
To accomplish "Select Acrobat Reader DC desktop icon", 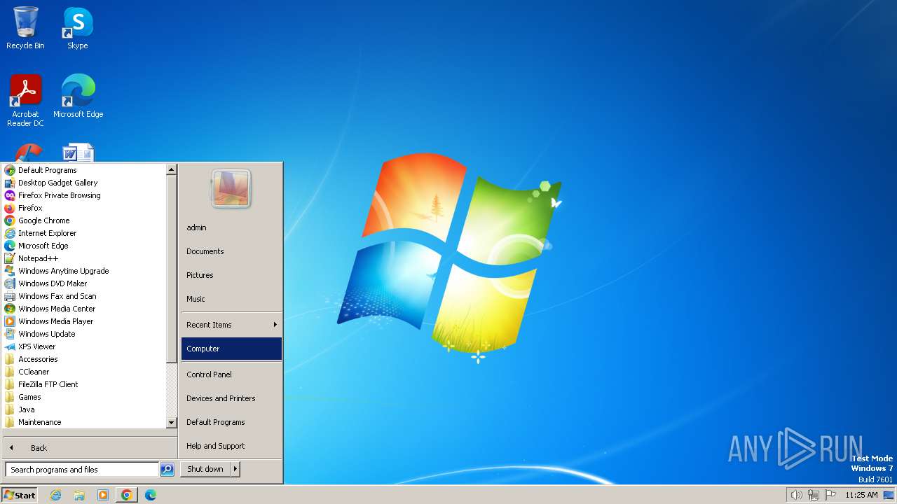I will click(x=25, y=101).
